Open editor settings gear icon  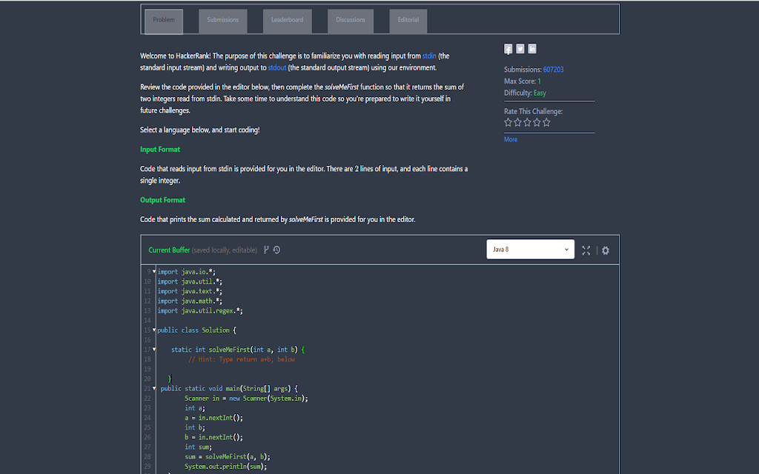[x=606, y=250]
